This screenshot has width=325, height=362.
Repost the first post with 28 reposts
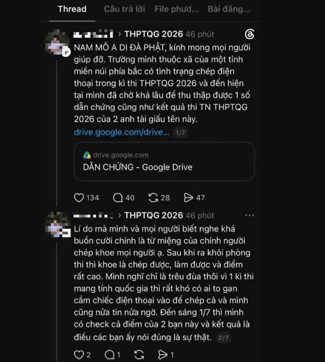click(153, 198)
